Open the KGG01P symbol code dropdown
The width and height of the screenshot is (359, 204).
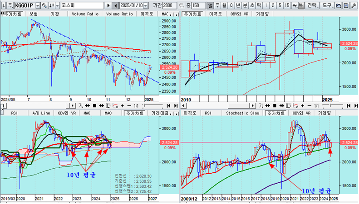[38, 5]
